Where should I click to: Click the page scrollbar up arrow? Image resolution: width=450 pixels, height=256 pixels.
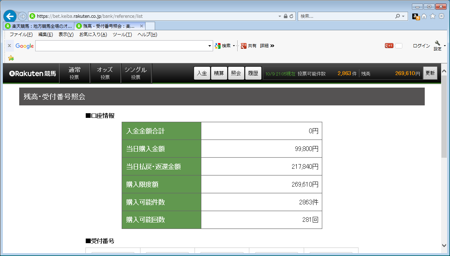pyautogui.click(x=444, y=70)
